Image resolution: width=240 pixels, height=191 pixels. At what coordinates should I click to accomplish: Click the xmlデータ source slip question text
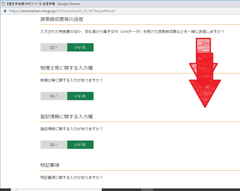point(132,31)
